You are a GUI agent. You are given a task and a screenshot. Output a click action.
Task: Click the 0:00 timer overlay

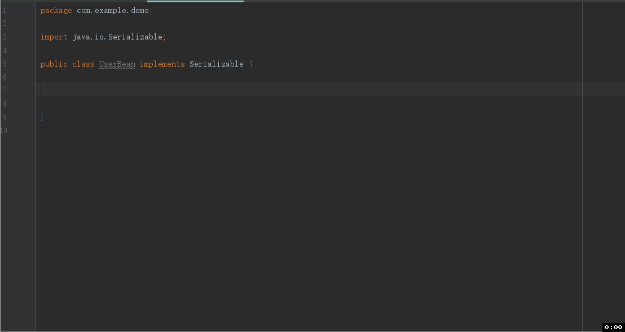[x=613, y=326]
